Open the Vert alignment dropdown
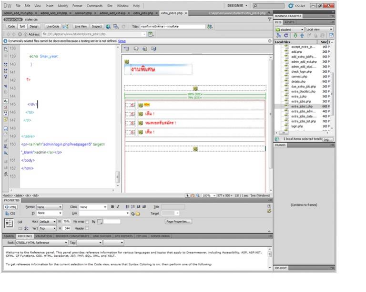The image size is (366, 292). tap(48, 228)
